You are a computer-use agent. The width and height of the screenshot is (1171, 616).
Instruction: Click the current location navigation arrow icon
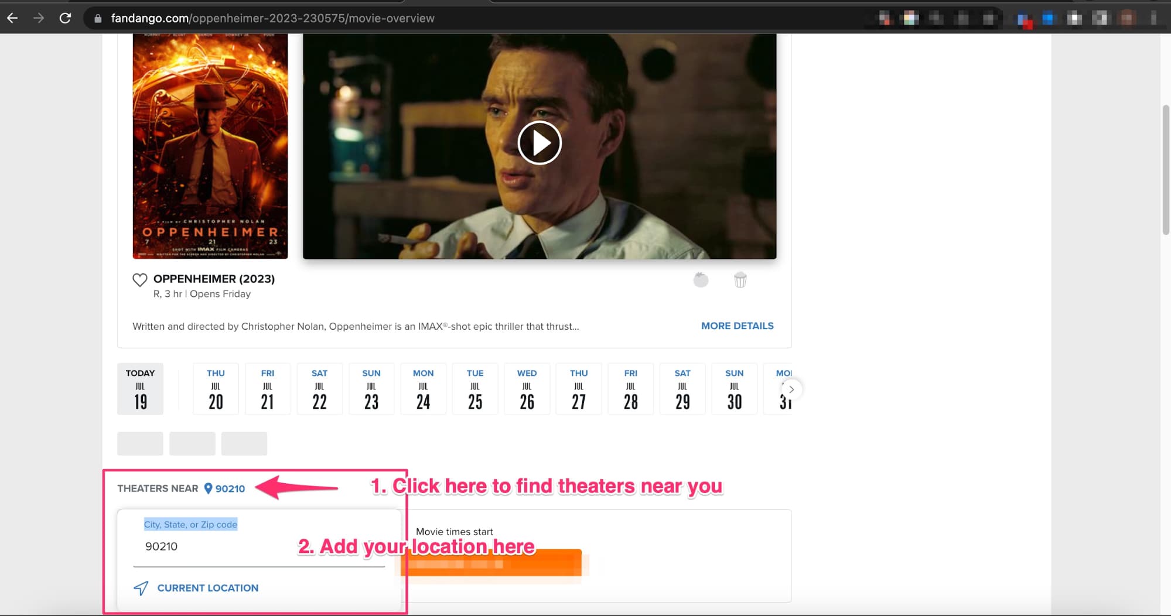(x=141, y=588)
